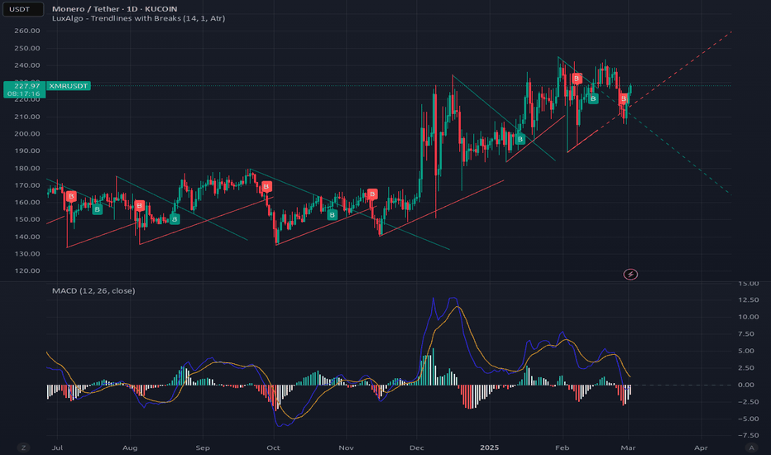The width and height of the screenshot is (771, 455).
Task: Click the 7.50 MACD axis label
Action: (x=746, y=334)
